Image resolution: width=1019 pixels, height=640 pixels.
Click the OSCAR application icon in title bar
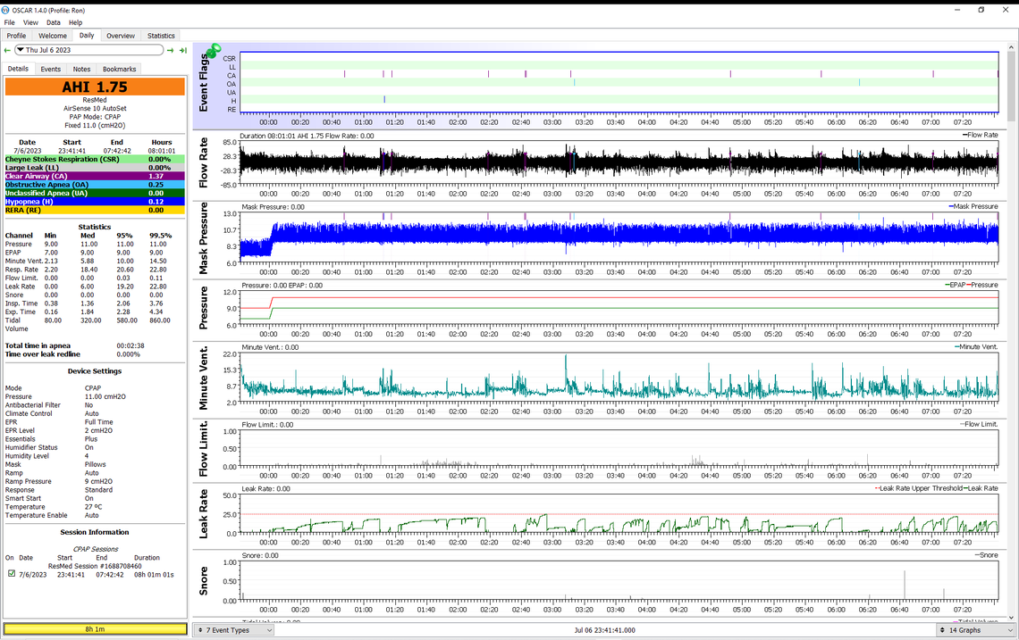[x=7, y=10]
